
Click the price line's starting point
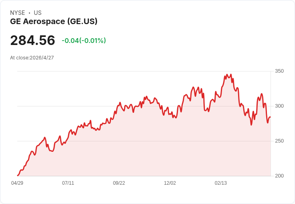point(18,175)
